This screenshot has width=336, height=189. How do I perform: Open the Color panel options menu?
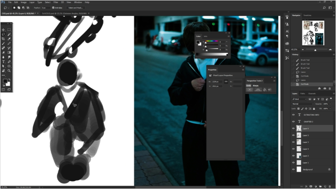point(229,36)
